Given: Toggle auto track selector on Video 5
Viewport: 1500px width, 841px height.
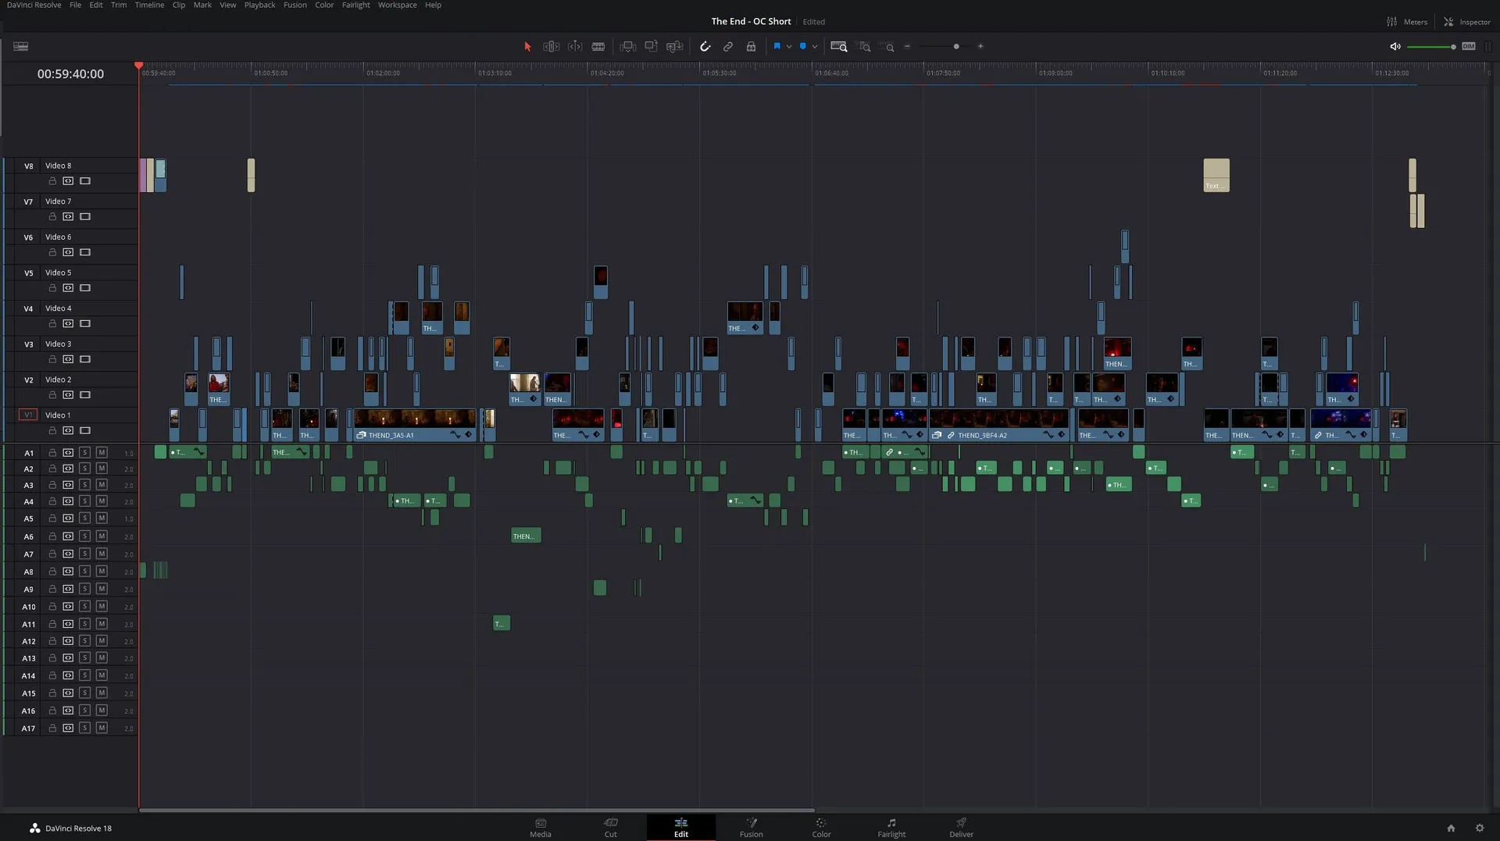Looking at the screenshot, I should [68, 288].
